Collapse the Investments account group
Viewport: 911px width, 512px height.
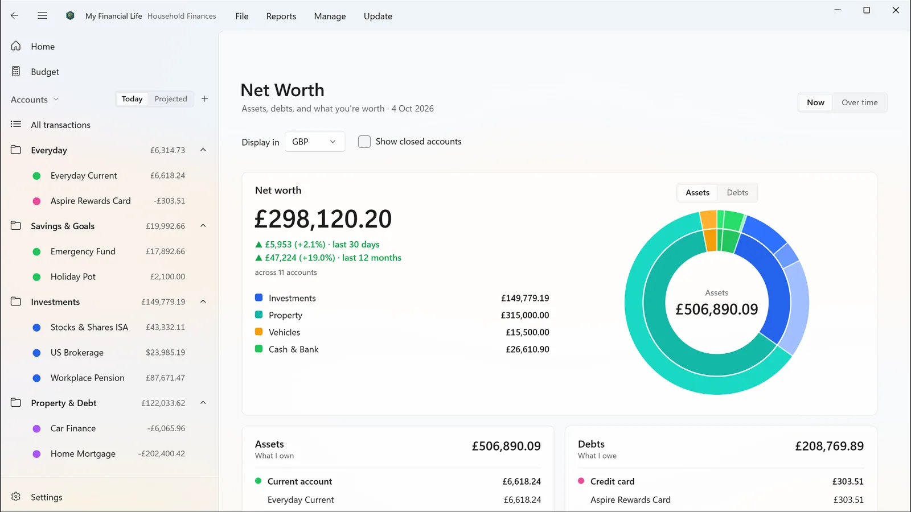pos(203,302)
